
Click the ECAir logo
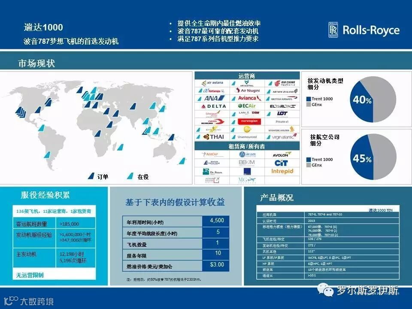click(x=246, y=106)
